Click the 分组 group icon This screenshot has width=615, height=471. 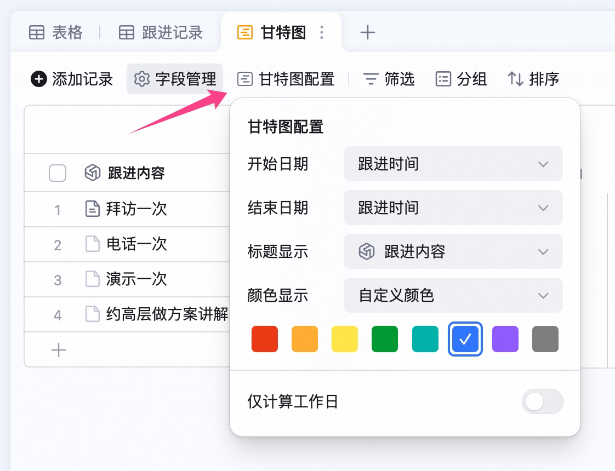pos(443,79)
